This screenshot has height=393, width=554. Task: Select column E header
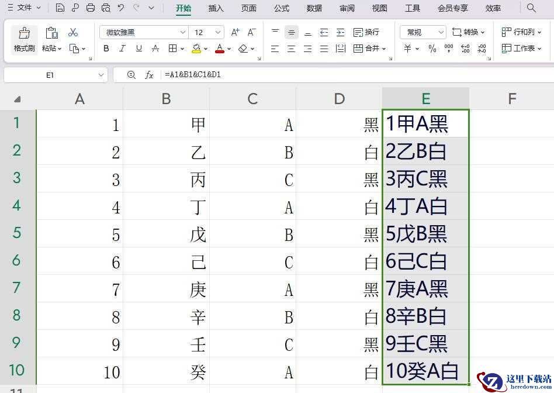tap(426, 99)
